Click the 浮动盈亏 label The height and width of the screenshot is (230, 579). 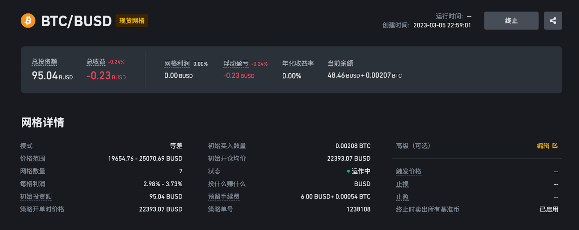(236, 64)
